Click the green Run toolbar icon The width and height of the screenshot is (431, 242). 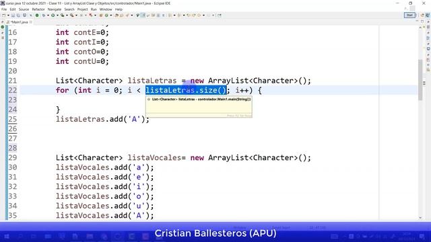point(53,15)
